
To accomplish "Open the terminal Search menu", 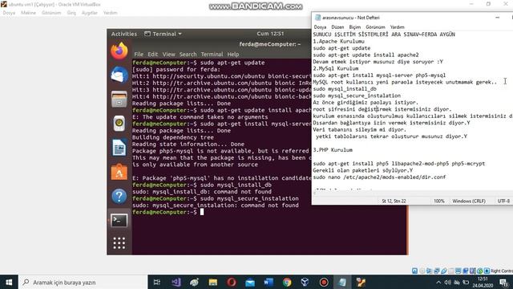I will tap(188, 55).
